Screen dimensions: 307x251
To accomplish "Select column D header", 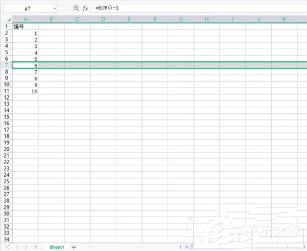I will click(103, 19).
